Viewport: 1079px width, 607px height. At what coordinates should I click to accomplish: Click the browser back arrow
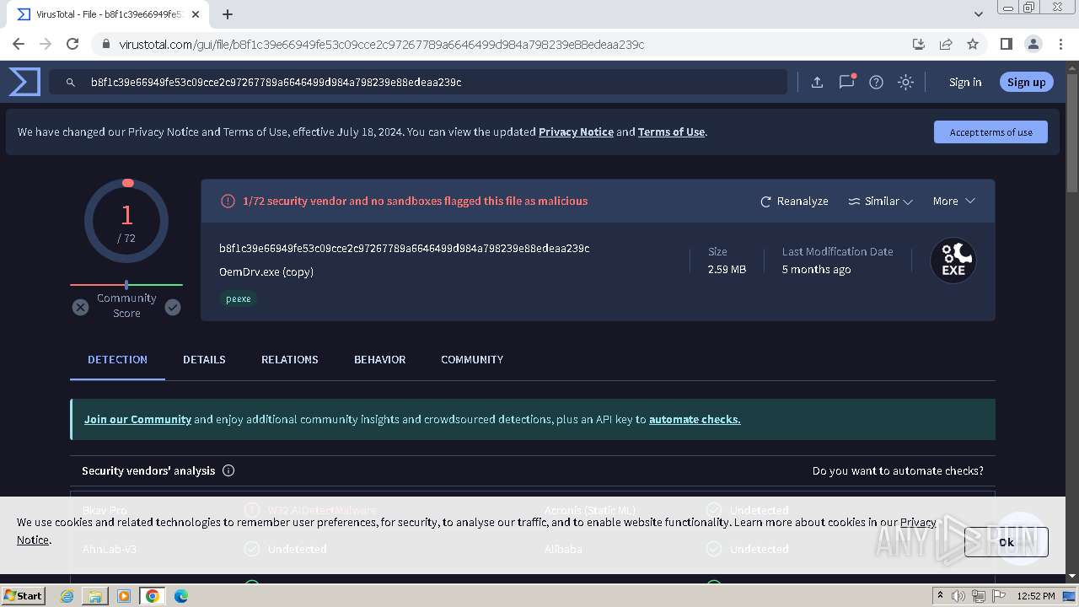pyautogui.click(x=19, y=44)
